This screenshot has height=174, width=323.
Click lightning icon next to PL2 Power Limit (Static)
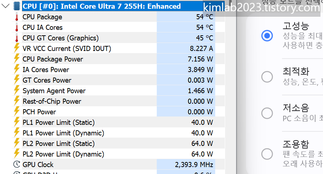(x=17, y=143)
